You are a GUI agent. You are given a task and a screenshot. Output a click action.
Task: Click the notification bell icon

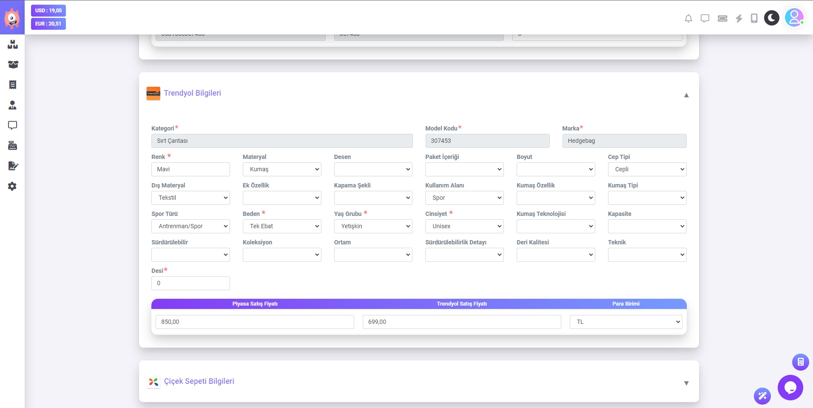688,18
